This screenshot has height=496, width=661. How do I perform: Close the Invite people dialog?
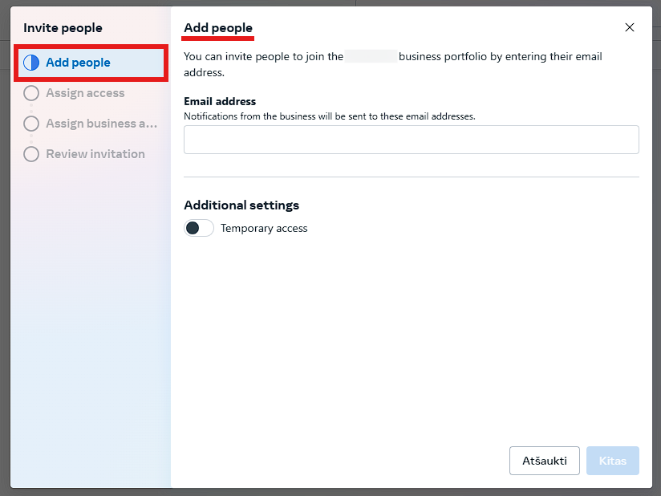(630, 27)
